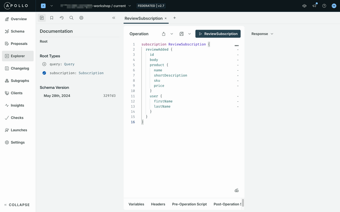Open the Insights page
340x212 pixels.
pos(18,105)
